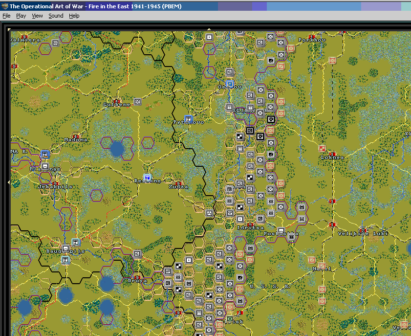Select the grey unit counter east of Valmiera

pyautogui.click(x=56, y=43)
